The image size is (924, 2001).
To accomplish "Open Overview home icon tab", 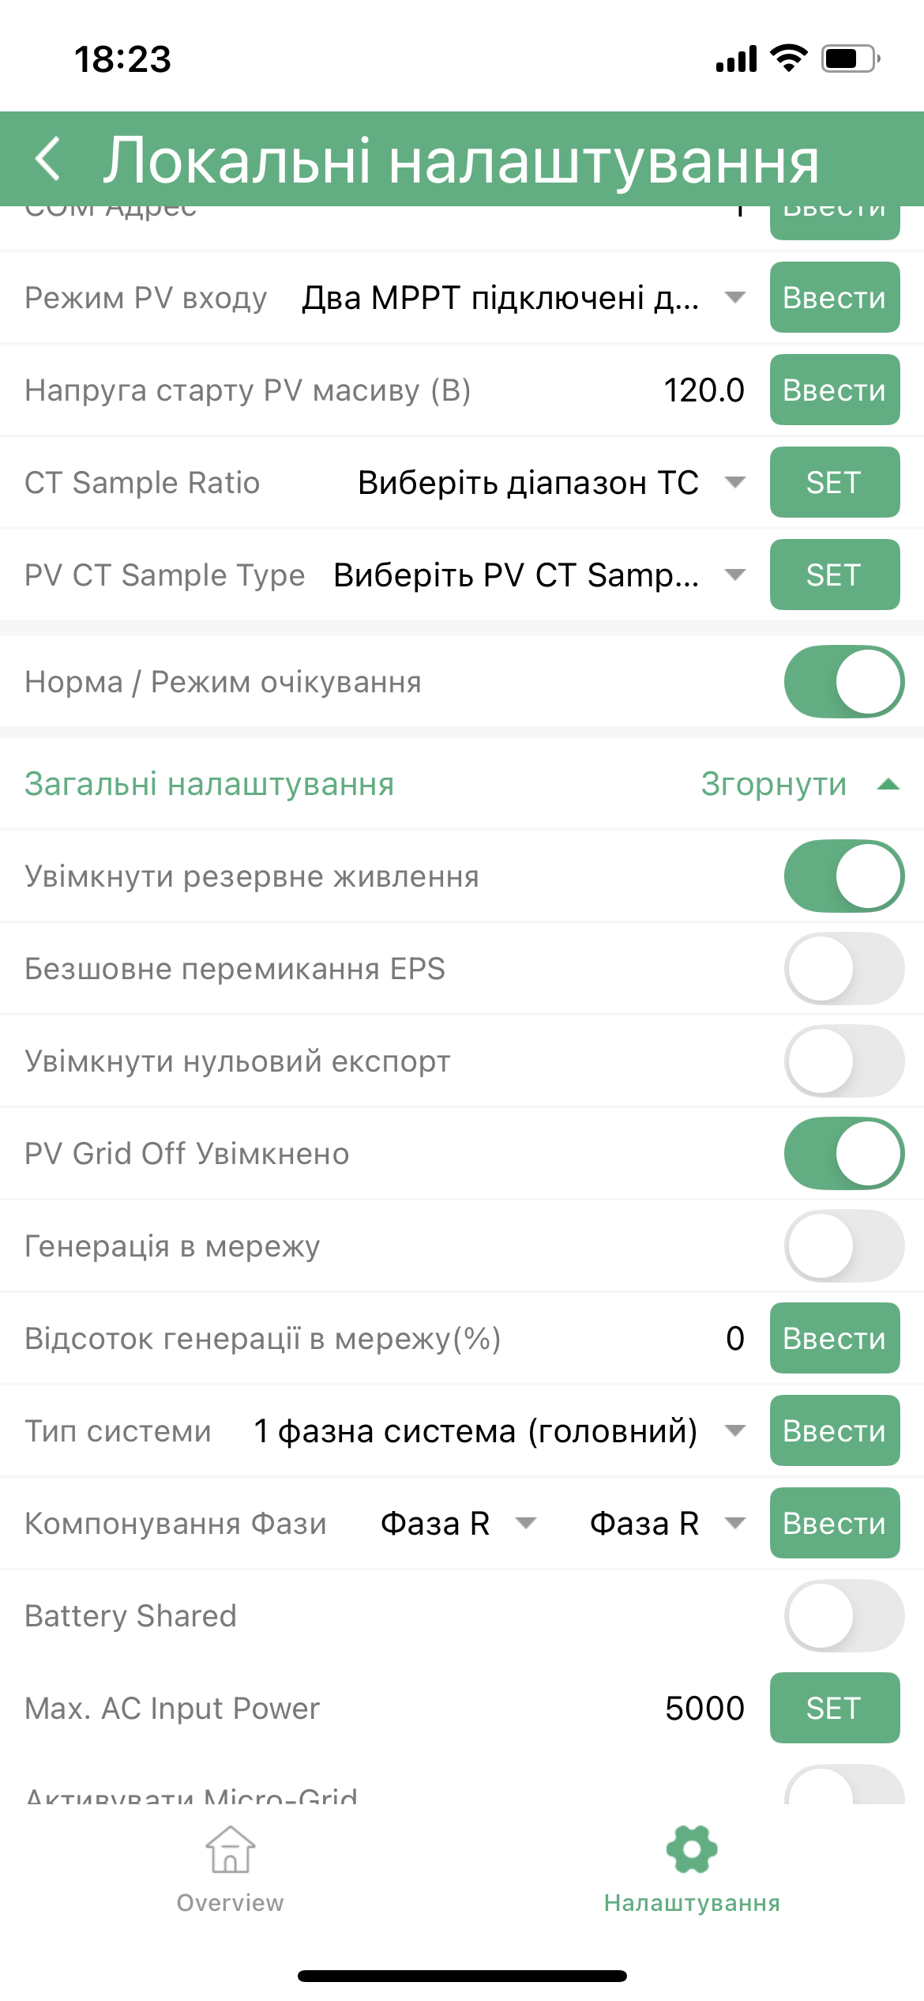I will (x=230, y=1849).
